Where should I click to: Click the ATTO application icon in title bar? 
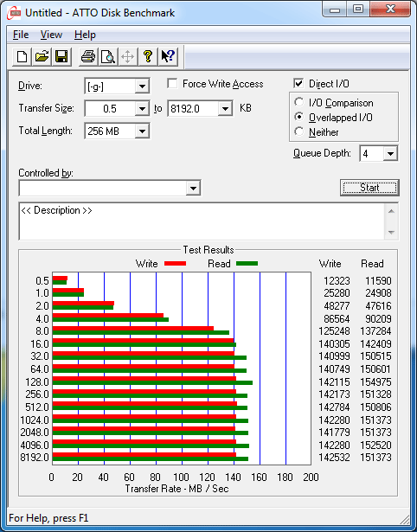tap(14, 13)
